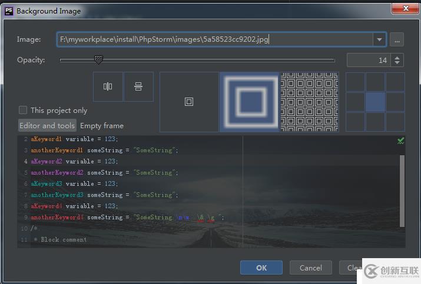Click the Opacity value field showing 14
The width and height of the screenshot is (421, 284).
(x=369, y=60)
